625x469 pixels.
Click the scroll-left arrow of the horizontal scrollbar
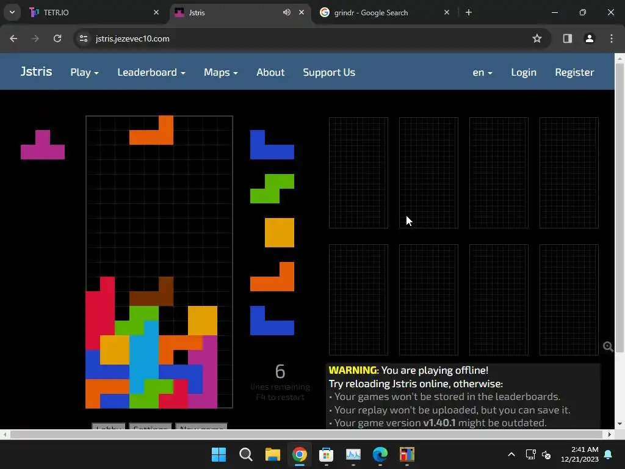pyautogui.click(x=4, y=434)
